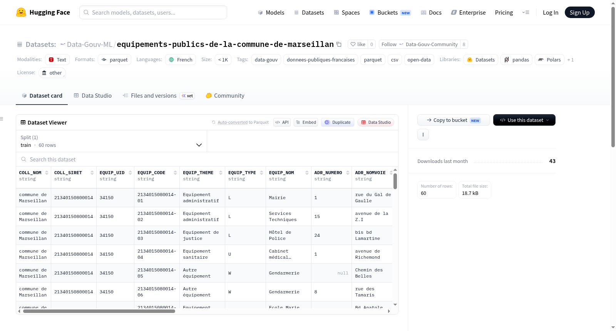Sort by the ADR_NUMERO column toggle

point(348,173)
